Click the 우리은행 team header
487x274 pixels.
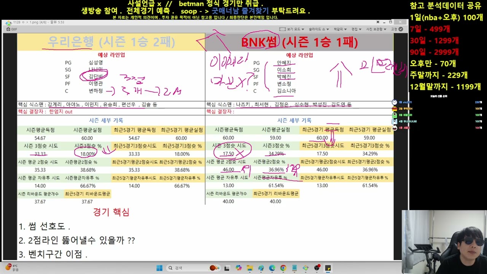(x=111, y=42)
